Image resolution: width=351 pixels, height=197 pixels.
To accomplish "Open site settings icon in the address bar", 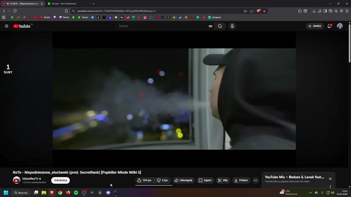I will 73,11.
